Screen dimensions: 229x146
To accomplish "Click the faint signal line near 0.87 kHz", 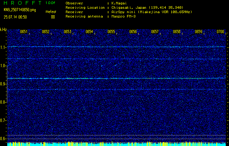I will tap(117, 89).
